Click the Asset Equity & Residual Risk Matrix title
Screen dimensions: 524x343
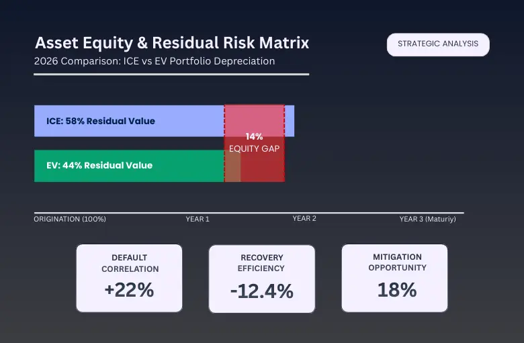pos(172,43)
